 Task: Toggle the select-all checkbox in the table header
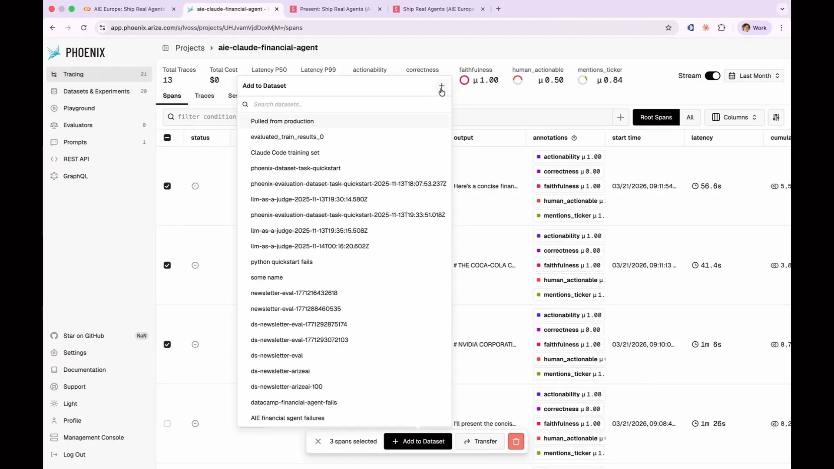(167, 138)
